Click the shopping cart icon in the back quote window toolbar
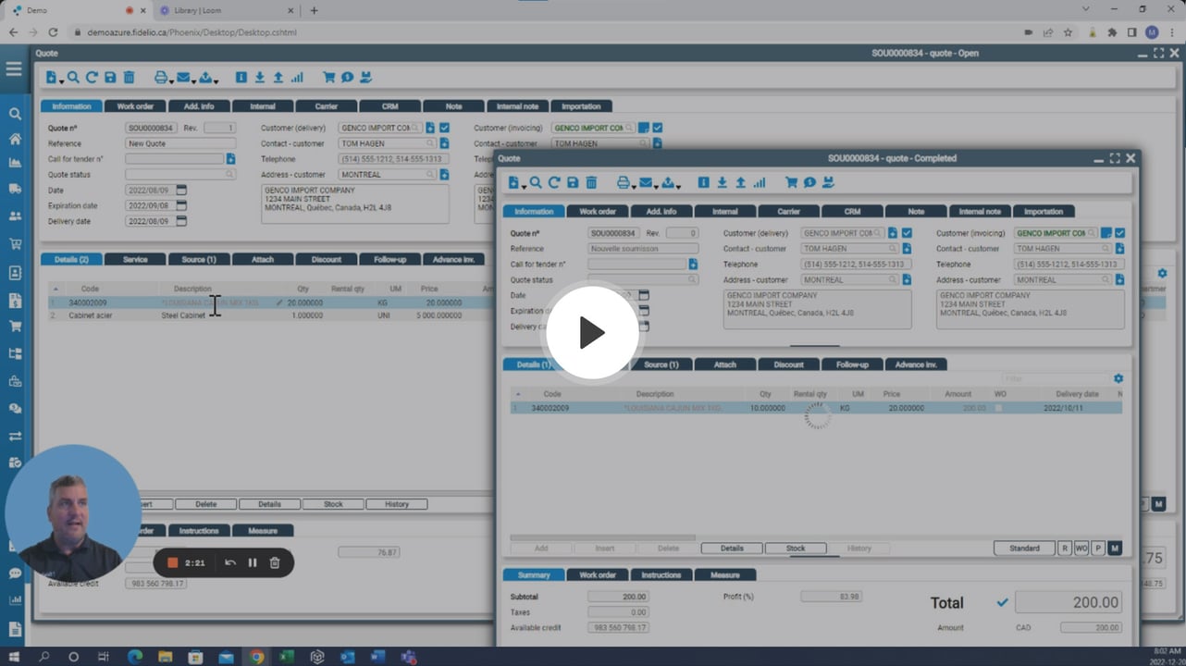This screenshot has height=666, width=1186. tap(328, 78)
